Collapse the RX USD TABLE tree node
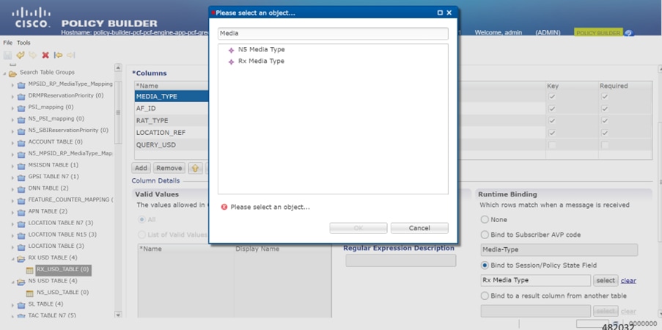This screenshot has height=330, width=662. [12, 259]
